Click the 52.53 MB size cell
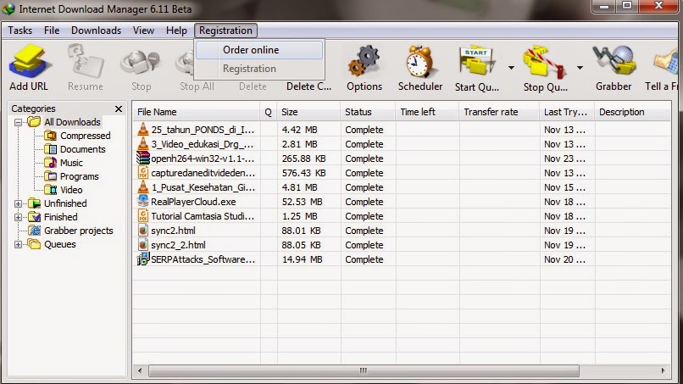The height and width of the screenshot is (384, 683). coord(302,202)
